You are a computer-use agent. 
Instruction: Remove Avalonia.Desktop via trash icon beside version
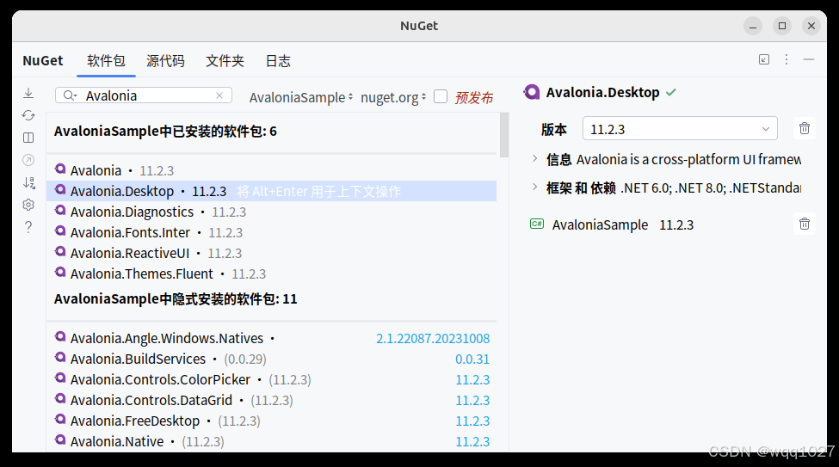805,128
